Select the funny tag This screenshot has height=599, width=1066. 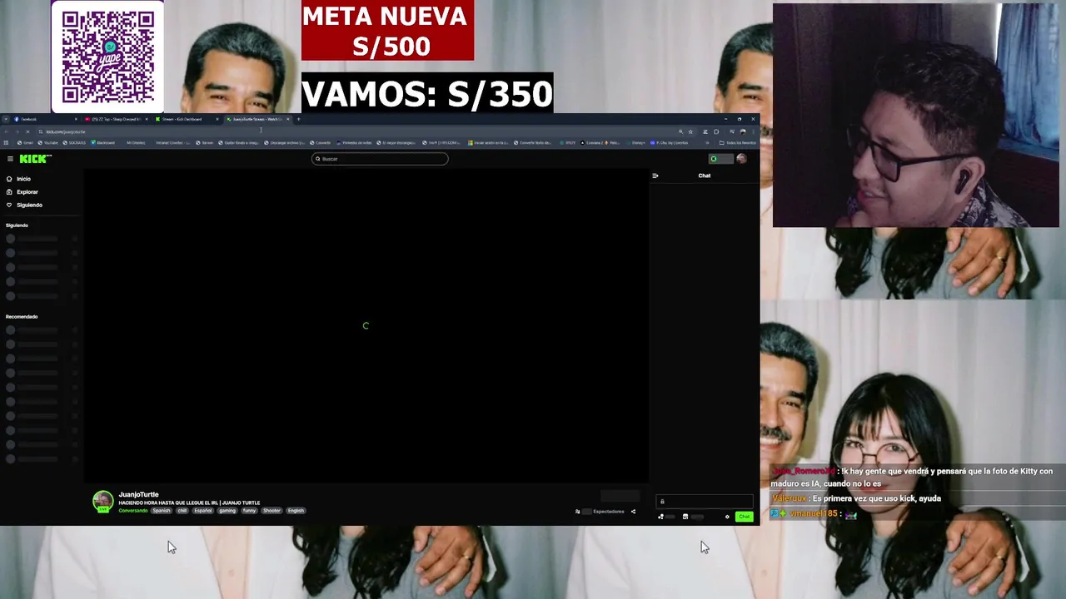(x=249, y=511)
